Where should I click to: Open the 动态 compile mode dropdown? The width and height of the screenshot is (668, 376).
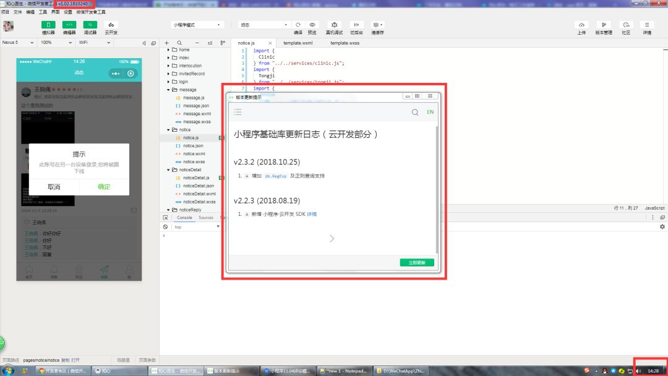click(x=263, y=25)
